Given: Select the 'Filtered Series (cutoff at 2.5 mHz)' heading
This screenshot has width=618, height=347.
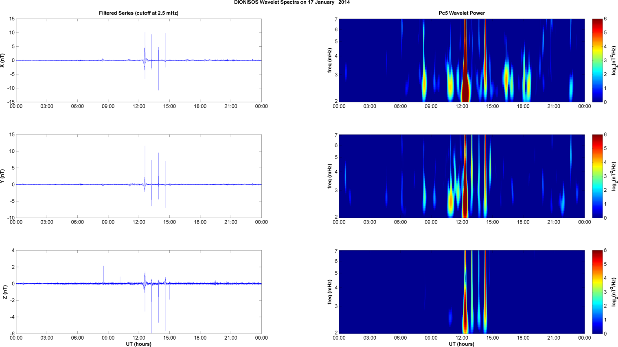Looking at the screenshot, I should point(138,13).
